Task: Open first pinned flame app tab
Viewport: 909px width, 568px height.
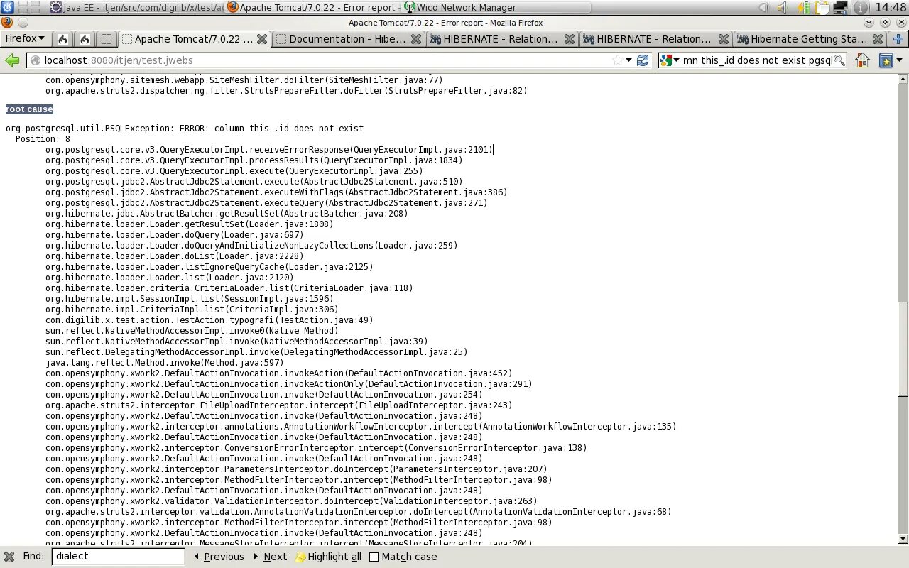Action: pyautogui.click(x=62, y=39)
